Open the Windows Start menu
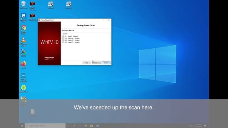228x128 pixels. coord(22,126)
